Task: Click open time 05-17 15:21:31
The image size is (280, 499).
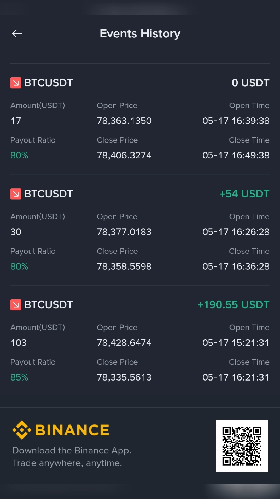Action: pyautogui.click(x=236, y=343)
